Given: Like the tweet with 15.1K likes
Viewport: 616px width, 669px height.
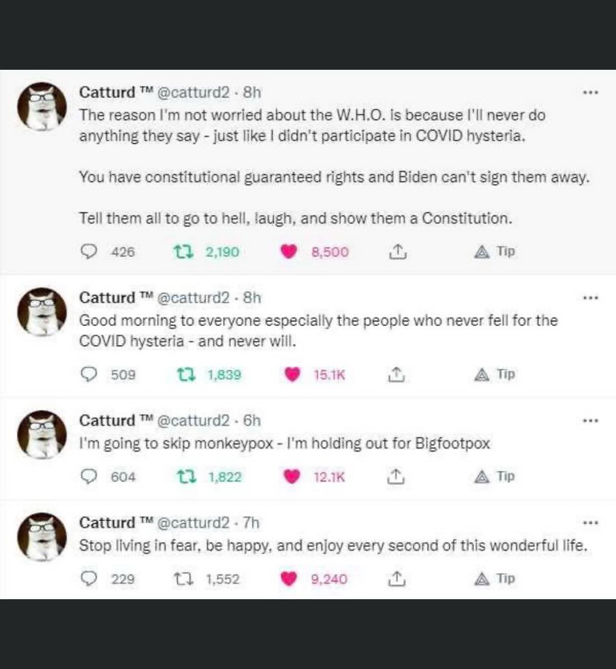Looking at the screenshot, I should [x=292, y=374].
